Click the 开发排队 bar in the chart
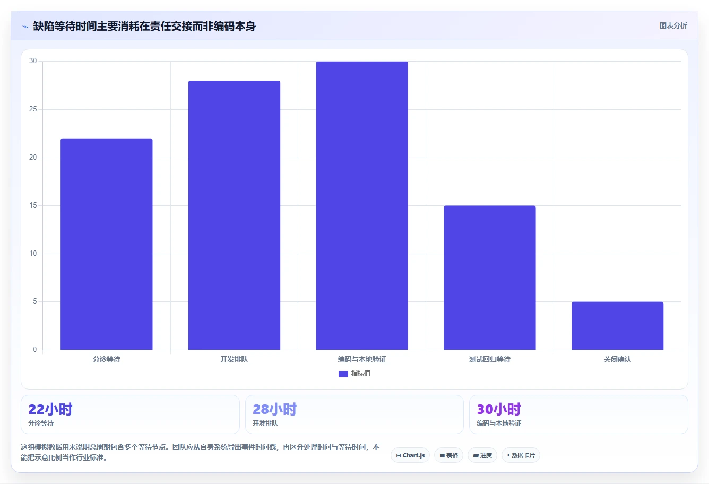Image resolution: width=709 pixels, height=484 pixels. [234, 215]
